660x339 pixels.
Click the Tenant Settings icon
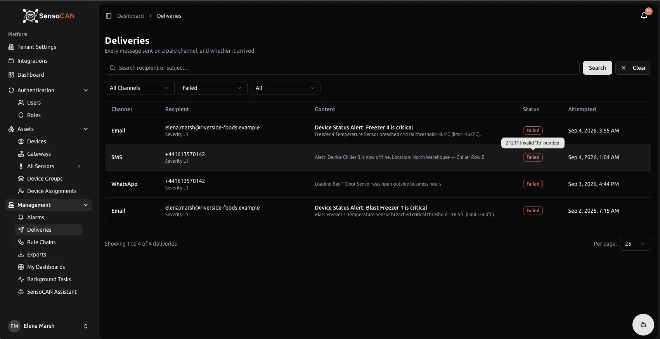11,47
